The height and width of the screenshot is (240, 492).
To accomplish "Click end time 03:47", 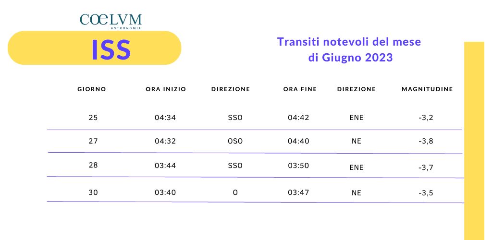I will (298, 192).
